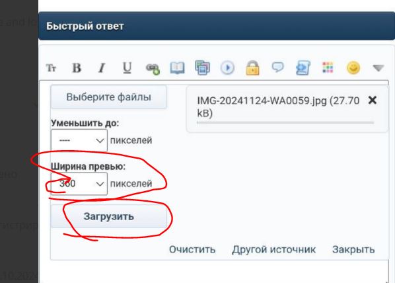The image size is (395, 283).
Task: Expand more toolbar options triangle
Action: pos(378,68)
